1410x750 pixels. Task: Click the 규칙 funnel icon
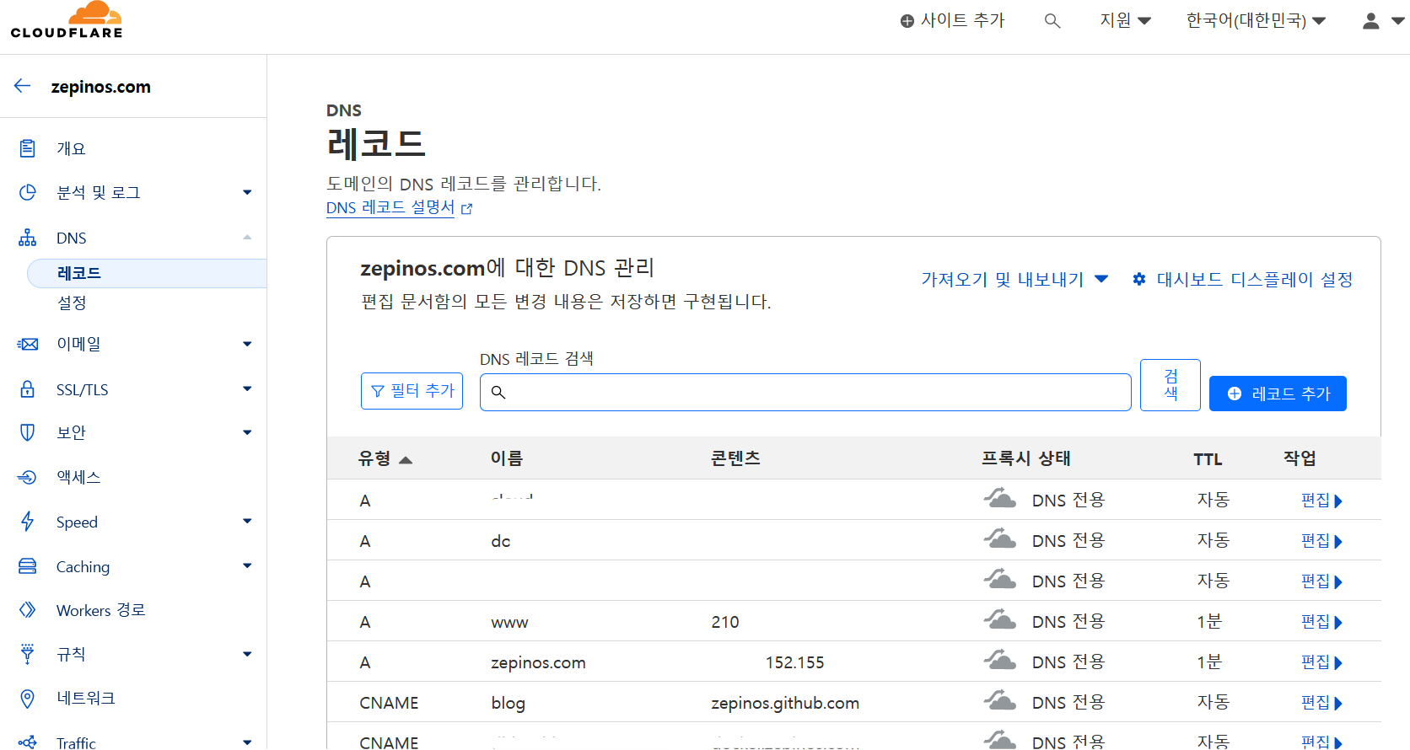(x=28, y=654)
